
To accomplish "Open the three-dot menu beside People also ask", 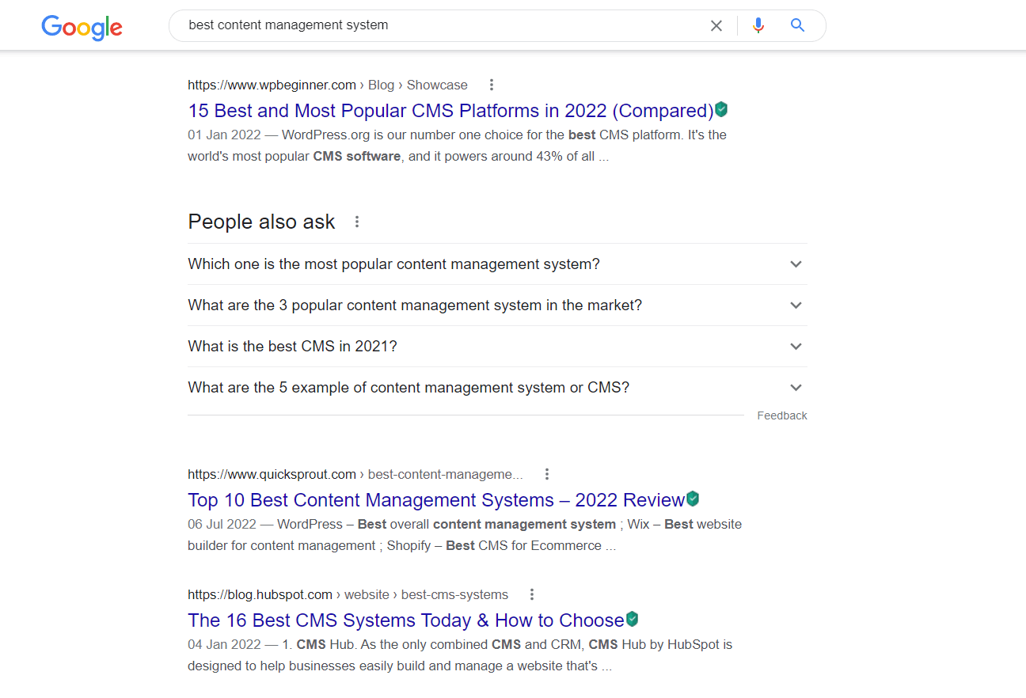I will click(x=357, y=222).
